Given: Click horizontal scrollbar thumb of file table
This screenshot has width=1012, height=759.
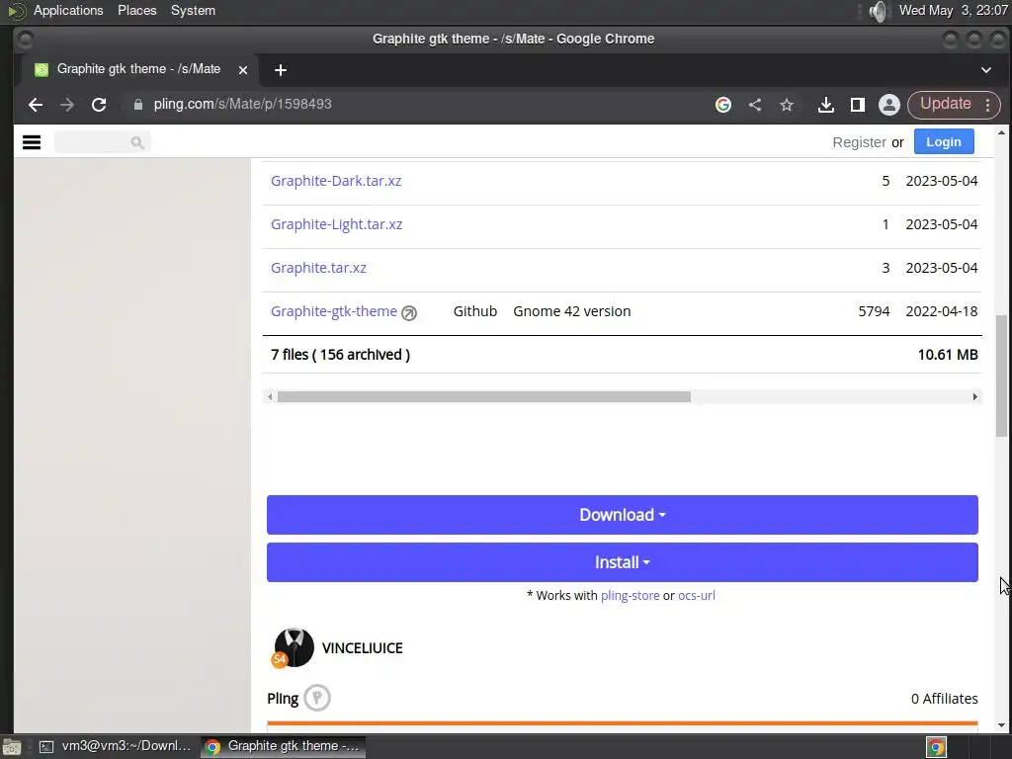Looking at the screenshot, I should tap(484, 397).
